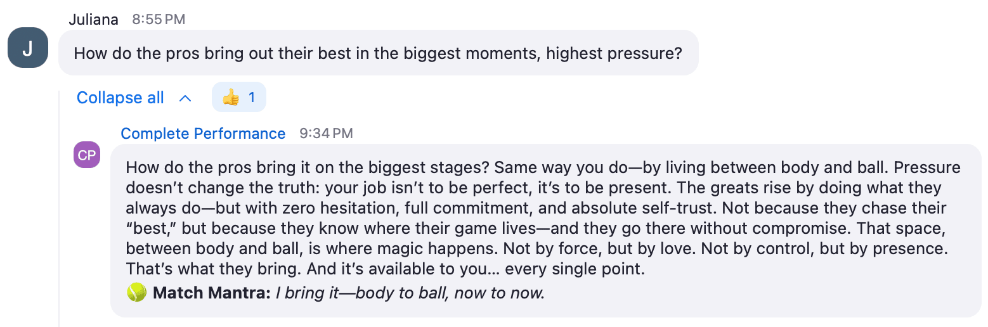
Task: Click the Juliana sender name
Action: coord(93,19)
